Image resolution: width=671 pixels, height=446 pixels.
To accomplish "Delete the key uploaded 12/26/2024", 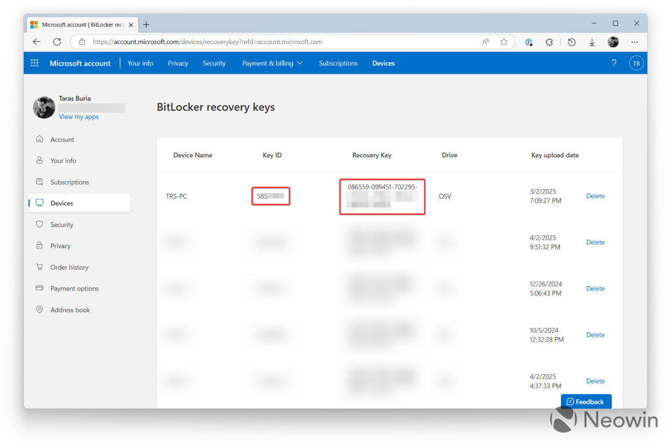I will [x=595, y=288].
